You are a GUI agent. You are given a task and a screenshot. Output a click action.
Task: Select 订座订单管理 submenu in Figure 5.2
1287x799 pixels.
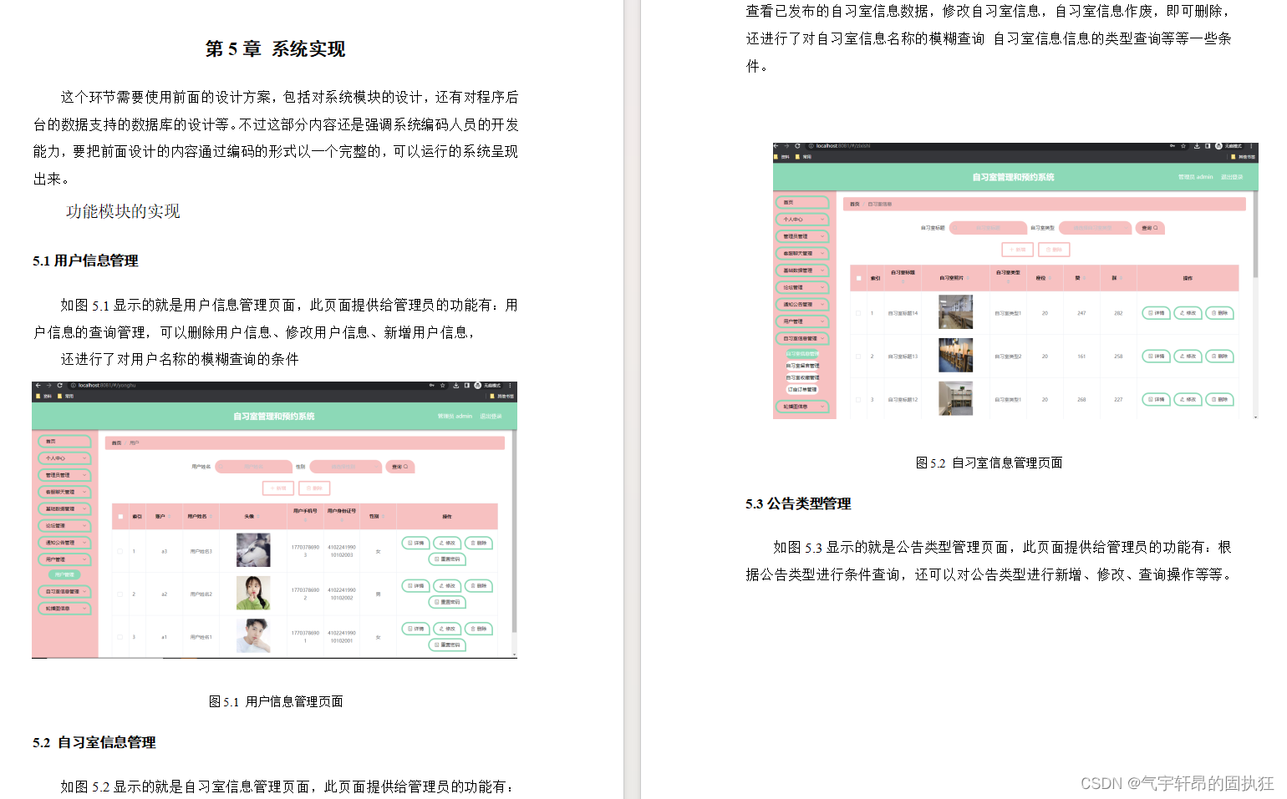(802, 389)
